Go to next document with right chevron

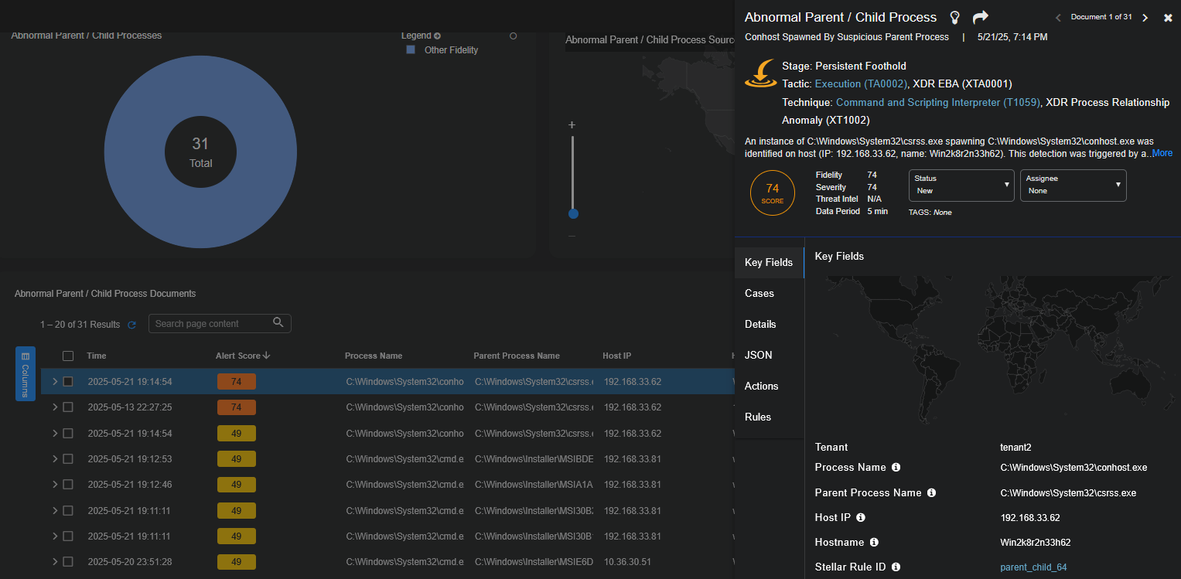click(x=1145, y=18)
